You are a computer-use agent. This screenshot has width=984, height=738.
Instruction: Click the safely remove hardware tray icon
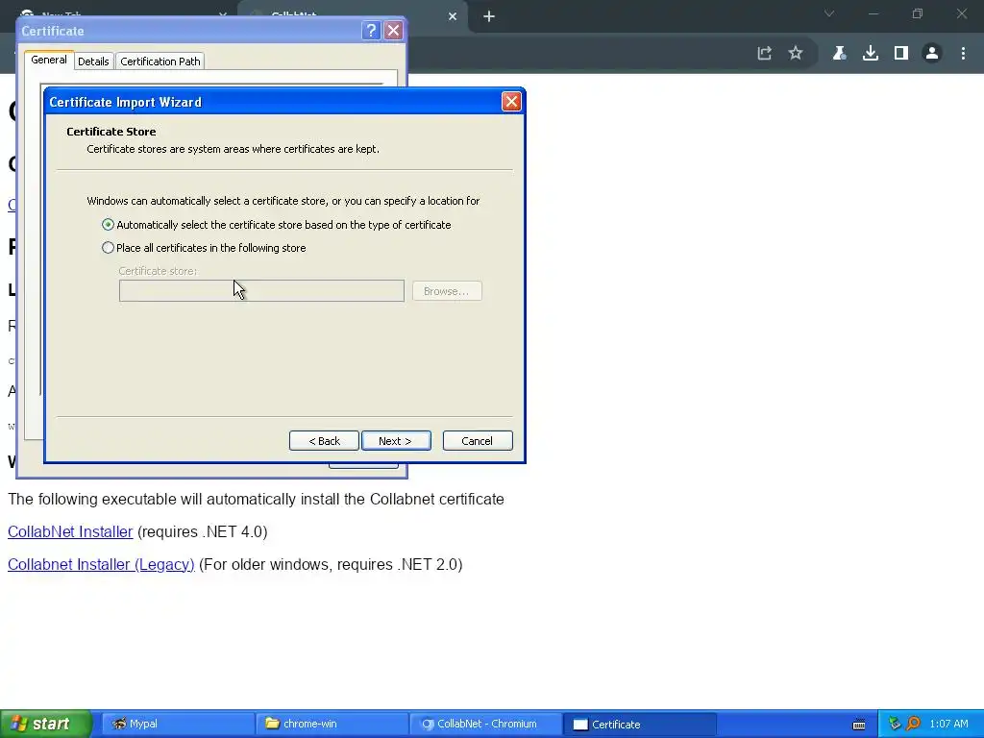[895, 725]
